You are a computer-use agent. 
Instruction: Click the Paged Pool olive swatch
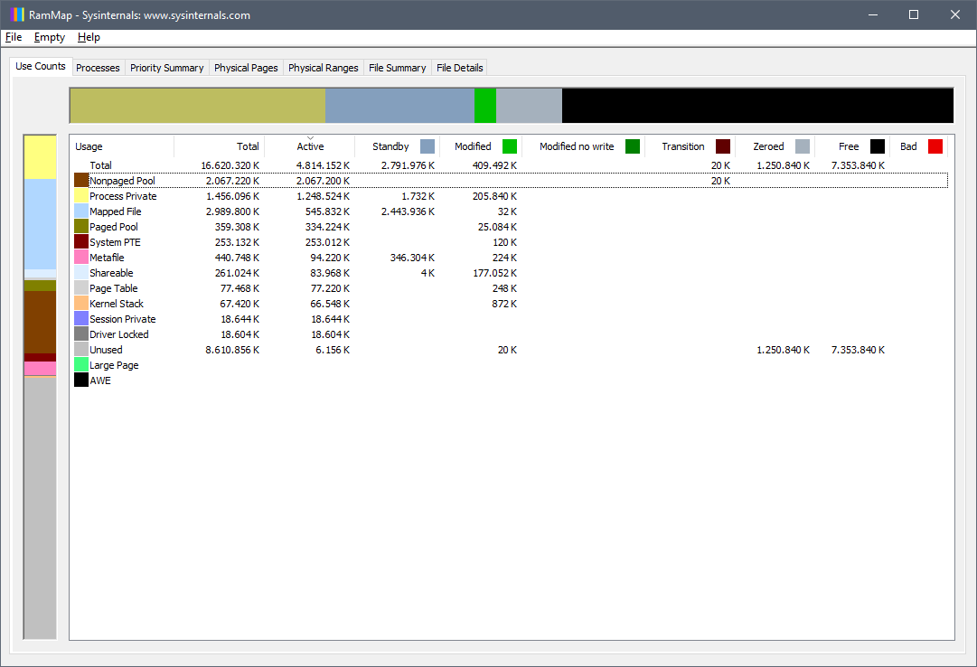point(81,227)
